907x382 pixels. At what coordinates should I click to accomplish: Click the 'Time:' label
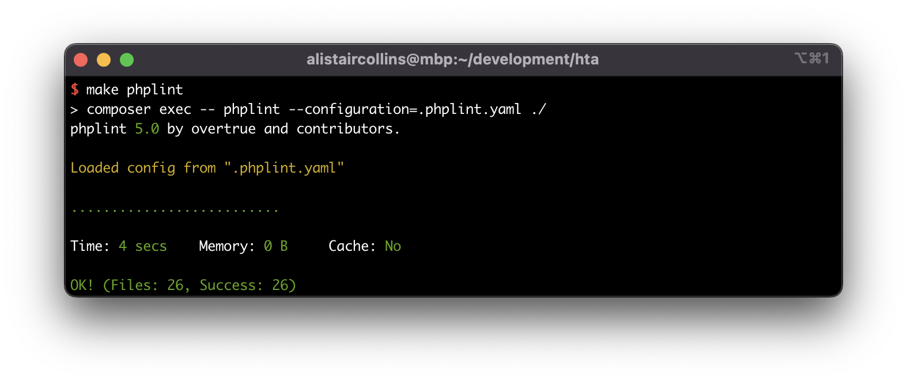(x=90, y=246)
